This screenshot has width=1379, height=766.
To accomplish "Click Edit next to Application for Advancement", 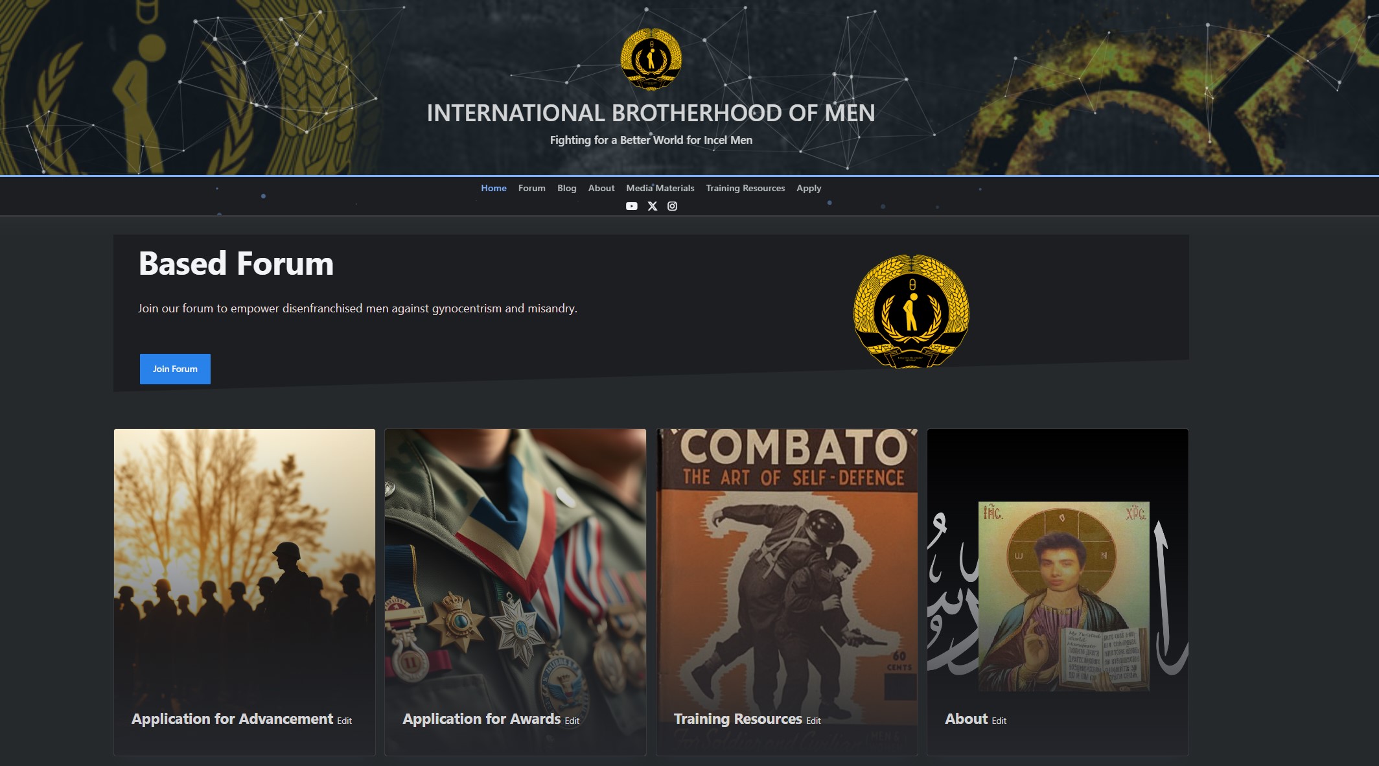I will (x=344, y=721).
